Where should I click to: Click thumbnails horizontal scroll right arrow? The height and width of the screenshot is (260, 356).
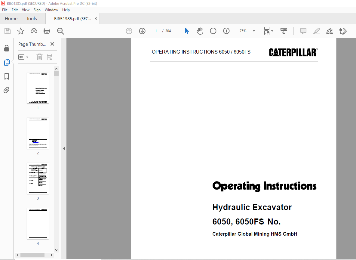pyautogui.click(x=51, y=255)
